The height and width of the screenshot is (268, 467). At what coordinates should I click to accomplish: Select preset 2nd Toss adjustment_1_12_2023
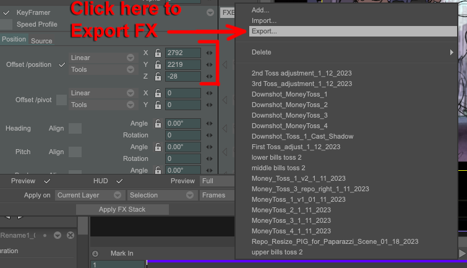click(301, 73)
